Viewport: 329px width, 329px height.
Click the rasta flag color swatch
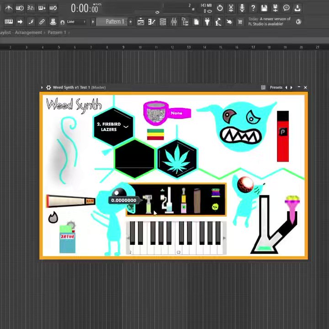(155, 134)
